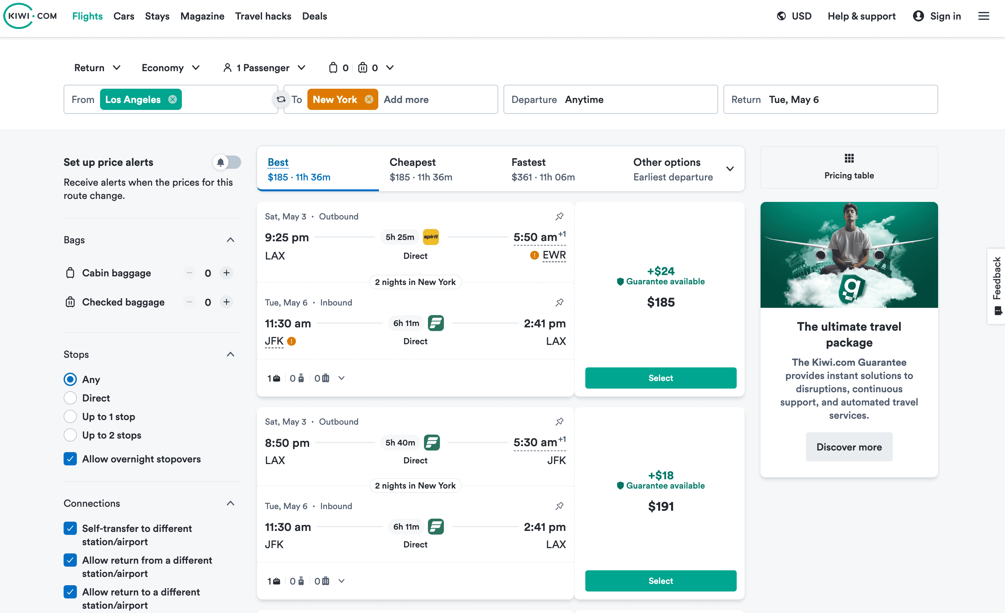Pin the Spirit outbound flight to EWR
This screenshot has height=613, width=1005.
click(559, 216)
